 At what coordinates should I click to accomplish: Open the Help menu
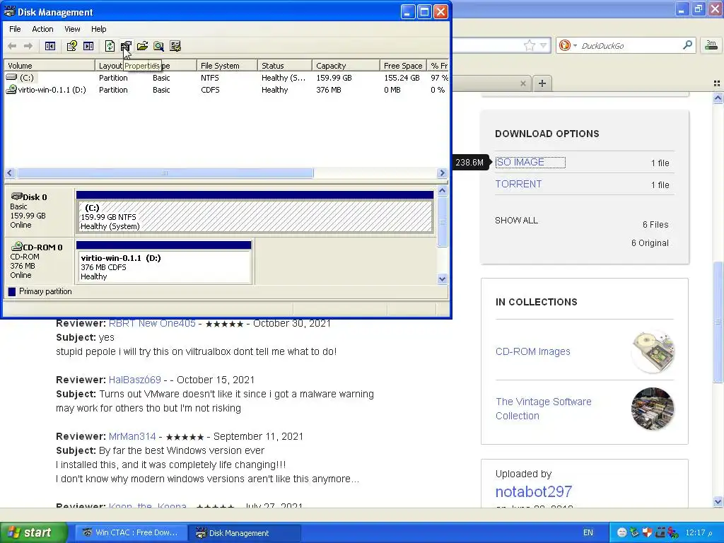(x=98, y=29)
